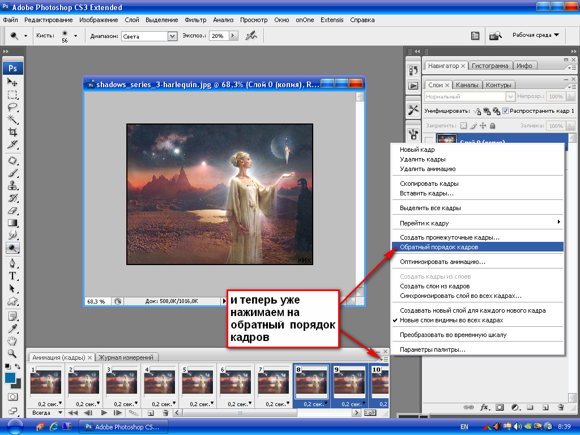This screenshot has height=435, width=580.
Task: Play the frame animation
Action: (104, 413)
